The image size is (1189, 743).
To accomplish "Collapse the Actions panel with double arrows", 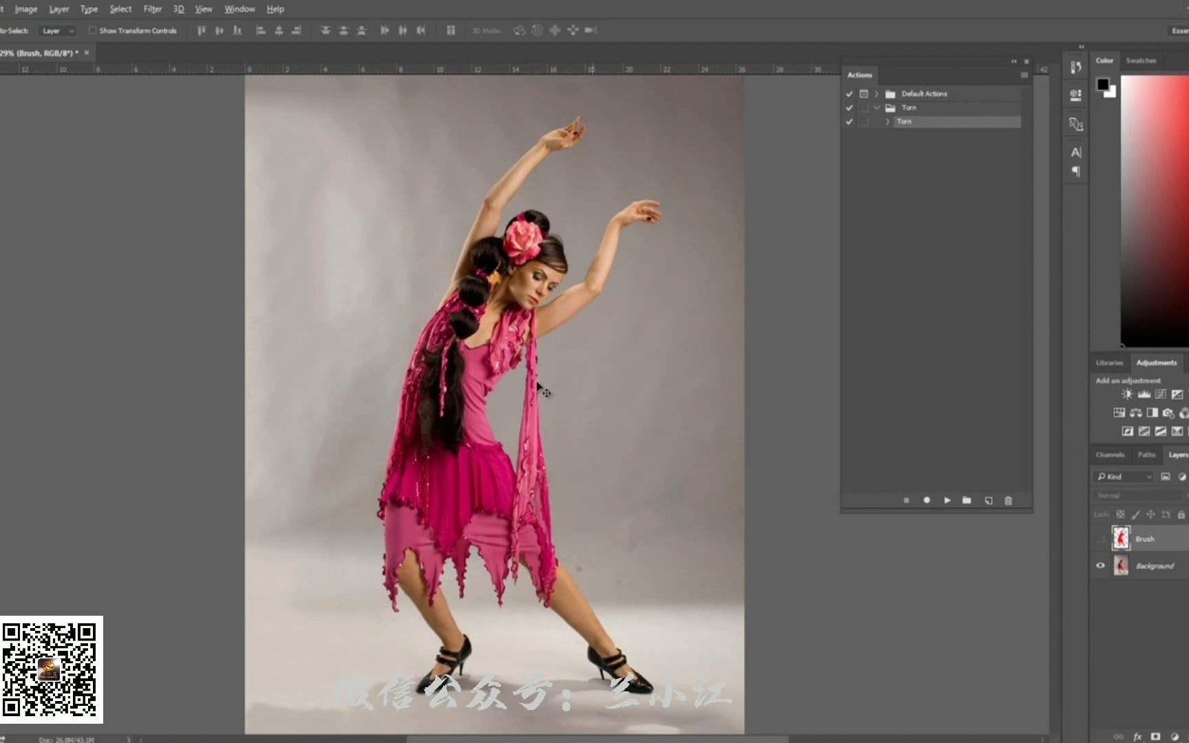I will pos(1014,61).
